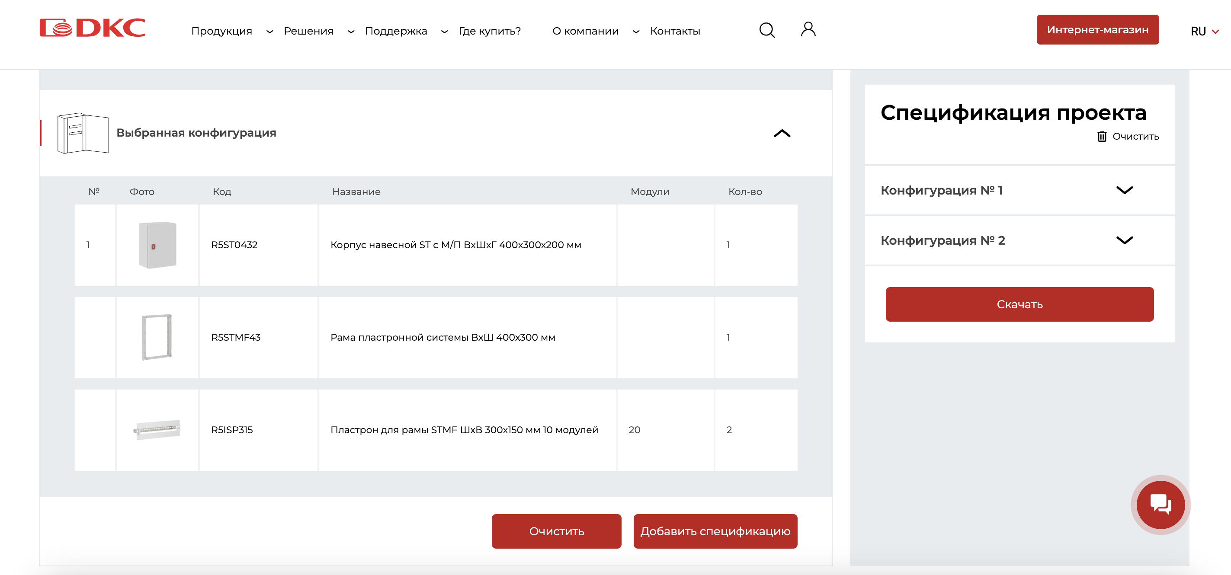Click the name Корпус навесной ST с М/П
1231x575 pixels.
(456, 245)
